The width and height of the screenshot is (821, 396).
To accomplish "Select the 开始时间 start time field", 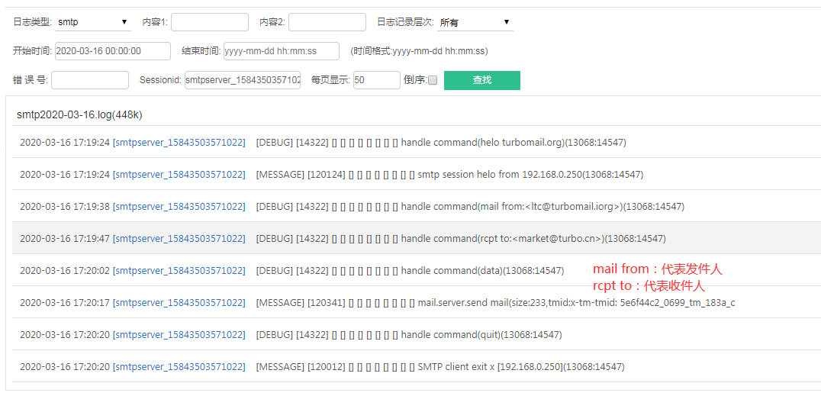I will point(113,51).
